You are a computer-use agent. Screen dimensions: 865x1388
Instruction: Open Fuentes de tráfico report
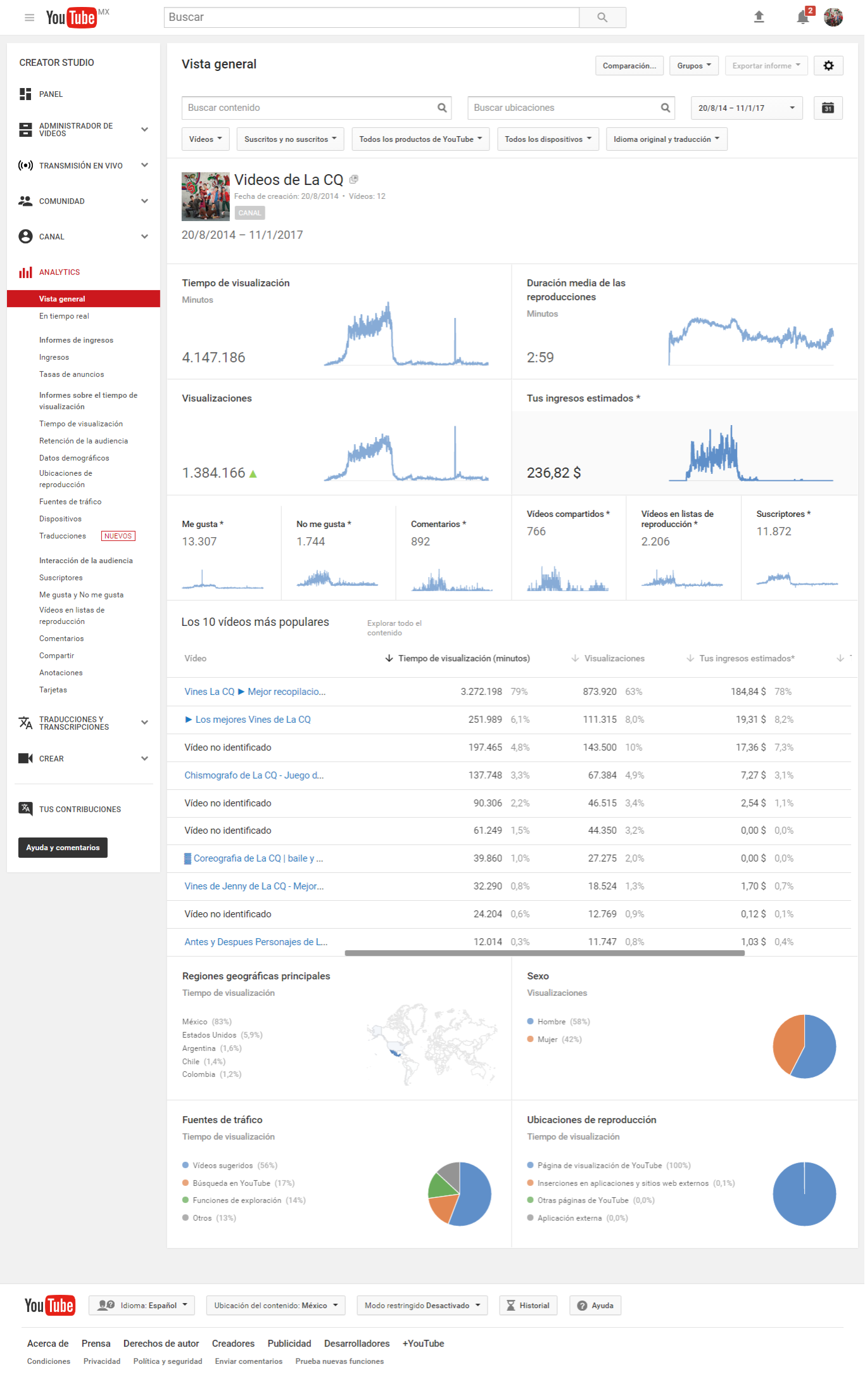click(x=70, y=502)
